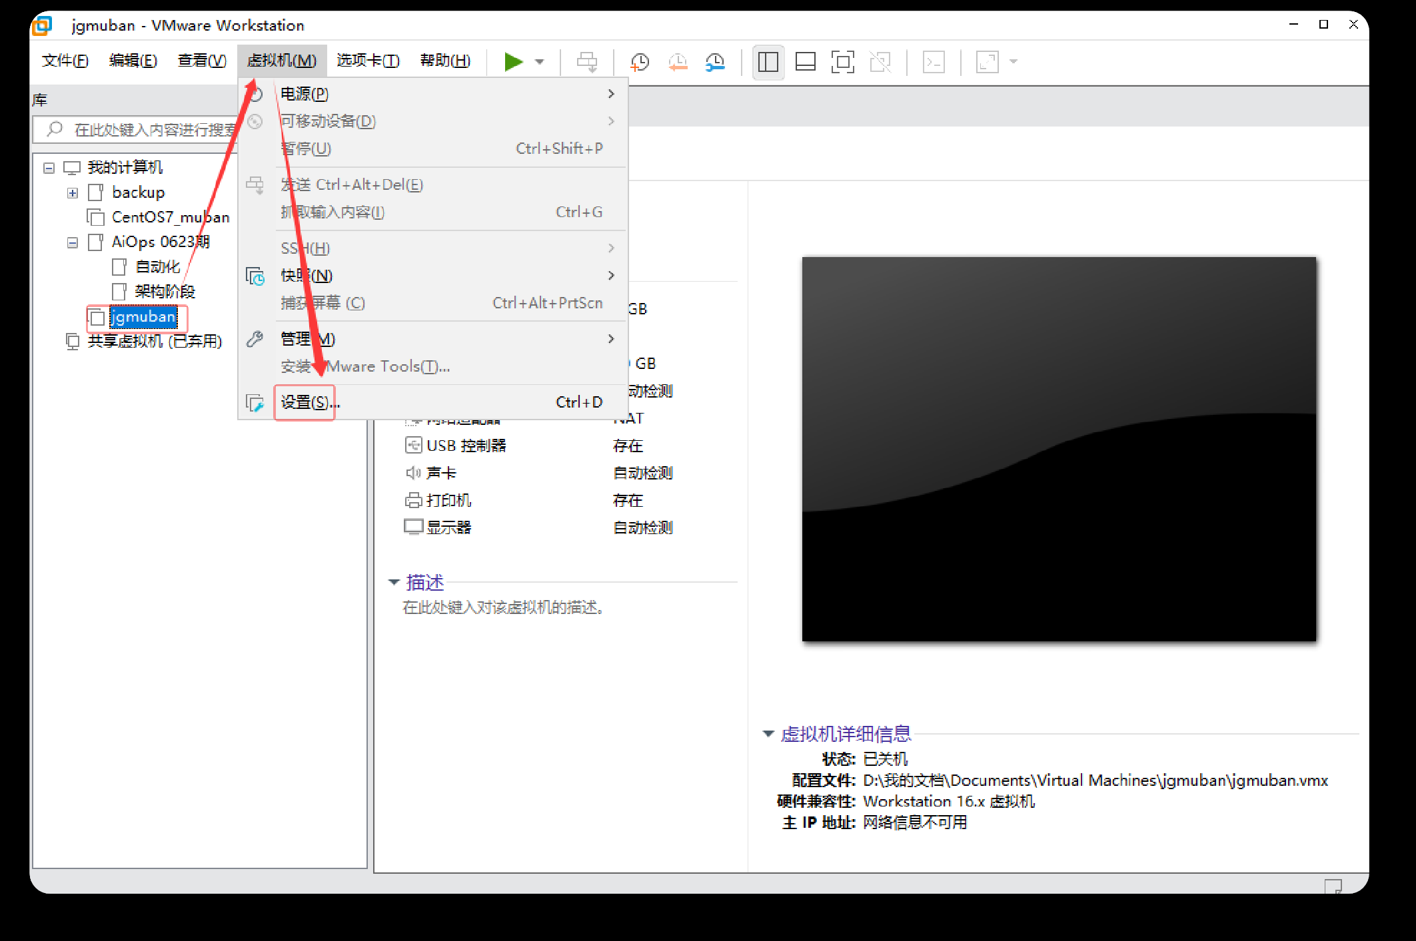Click the 声卡 speaker icon
1416x941 pixels.
click(x=413, y=473)
